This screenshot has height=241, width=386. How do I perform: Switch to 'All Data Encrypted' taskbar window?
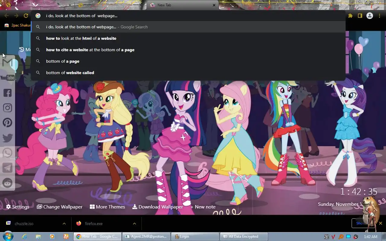(244, 236)
